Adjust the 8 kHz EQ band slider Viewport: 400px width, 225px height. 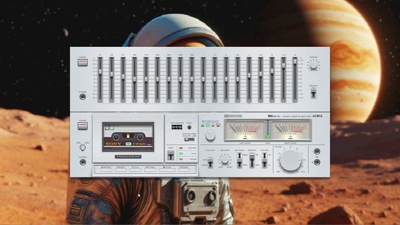(x=272, y=79)
